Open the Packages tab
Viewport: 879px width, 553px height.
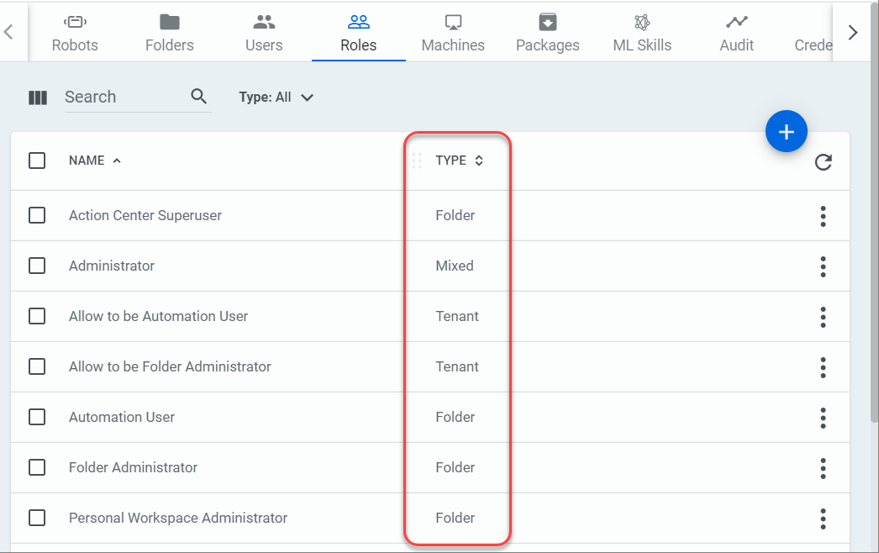pyautogui.click(x=547, y=34)
